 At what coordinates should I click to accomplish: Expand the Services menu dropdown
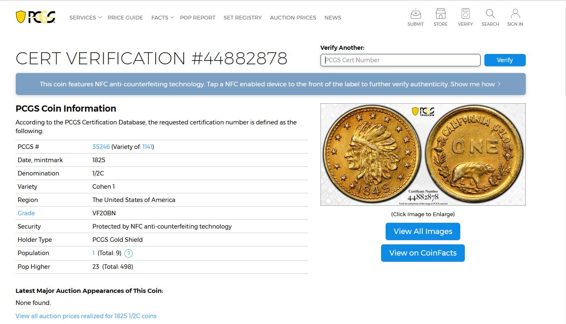(85, 17)
